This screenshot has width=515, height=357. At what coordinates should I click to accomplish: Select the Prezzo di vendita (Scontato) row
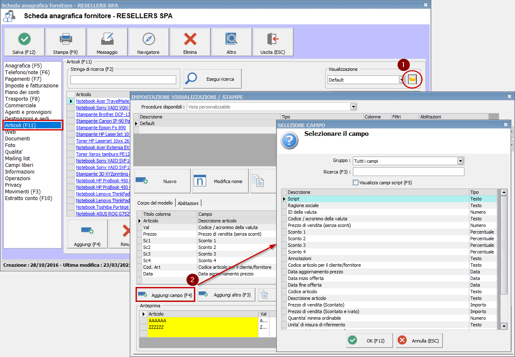[x=389, y=305]
